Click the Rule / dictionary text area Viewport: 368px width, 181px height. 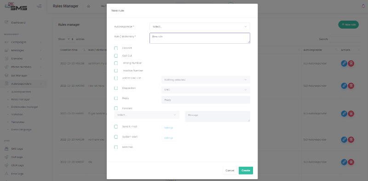pos(200,38)
